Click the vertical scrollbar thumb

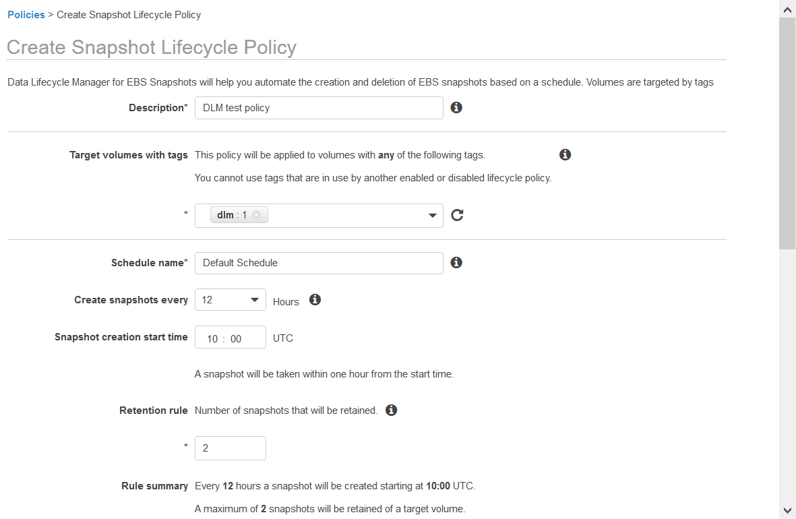click(787, 133)
